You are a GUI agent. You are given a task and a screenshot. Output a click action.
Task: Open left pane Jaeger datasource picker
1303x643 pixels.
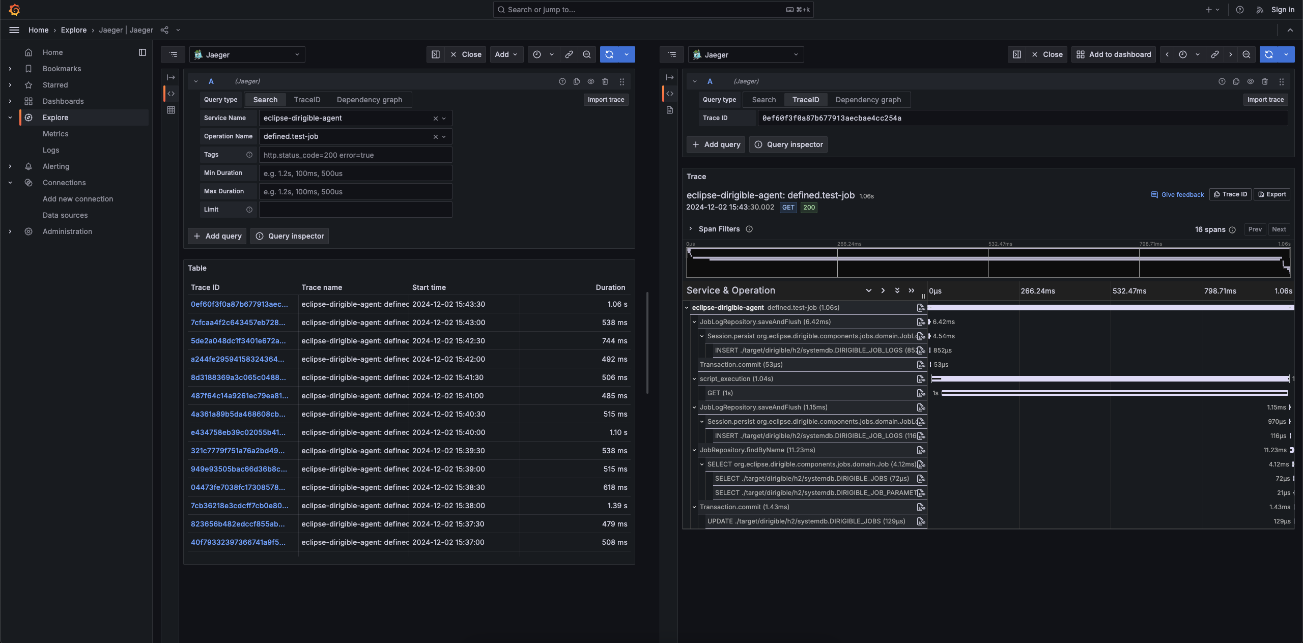coord(247,54)
